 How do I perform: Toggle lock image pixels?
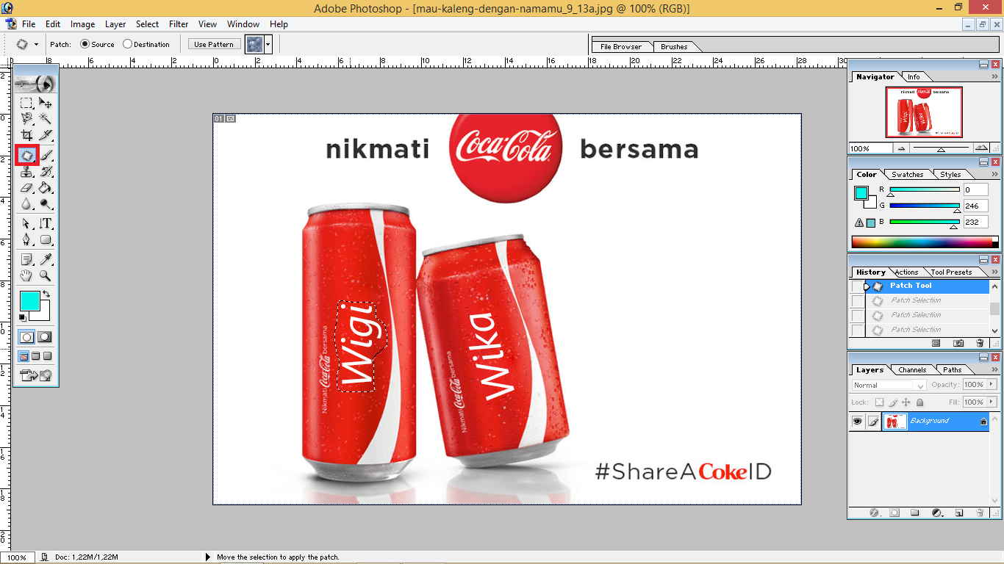coord(893,402)
